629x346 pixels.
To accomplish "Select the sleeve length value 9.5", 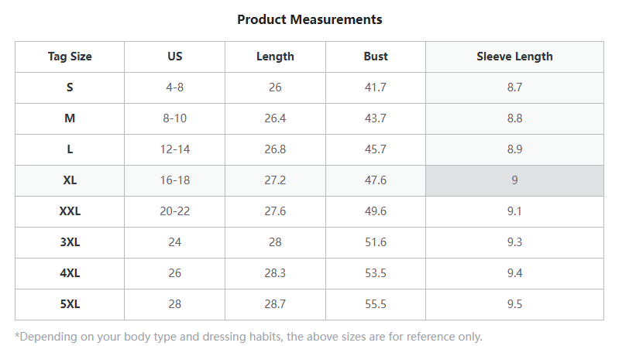I will (x=514, y=304).
